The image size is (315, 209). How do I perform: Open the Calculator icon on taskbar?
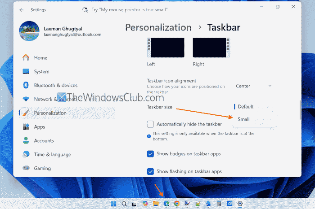(x=219, y=204)
